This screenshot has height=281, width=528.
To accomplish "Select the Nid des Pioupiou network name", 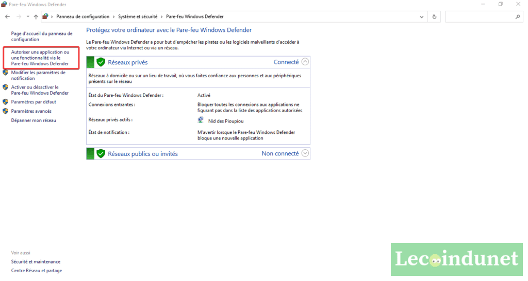I will 226,121.
